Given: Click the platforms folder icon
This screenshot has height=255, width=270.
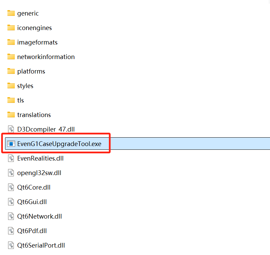Looking at the screenshot, I should click(x=11, y=71).
